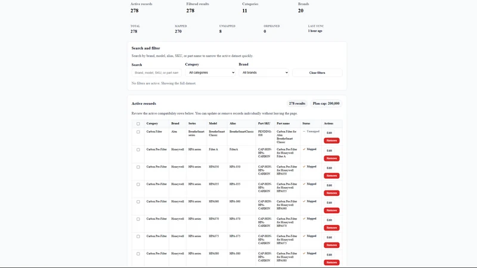Image resolution: width=477 pixels, height=268 pixels.
Task: Select the Honeywell Filter A row checkbox
Action: [x=138, y=149]
